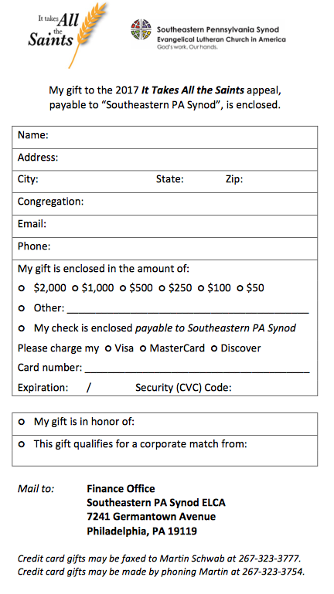Select MasterCard as the card type

click(x=143, y=348)
